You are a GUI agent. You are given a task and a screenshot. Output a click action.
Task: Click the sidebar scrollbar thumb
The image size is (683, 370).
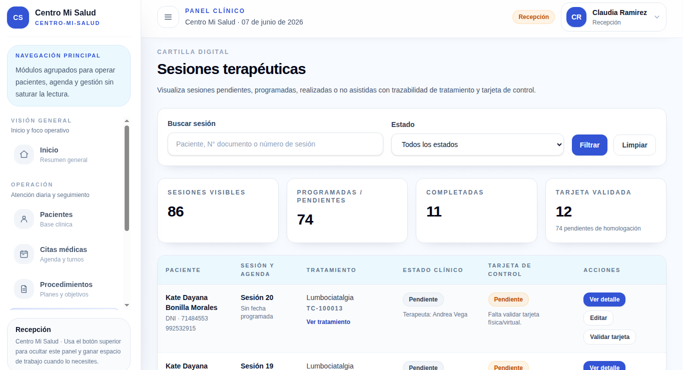(x=127, y=178)
